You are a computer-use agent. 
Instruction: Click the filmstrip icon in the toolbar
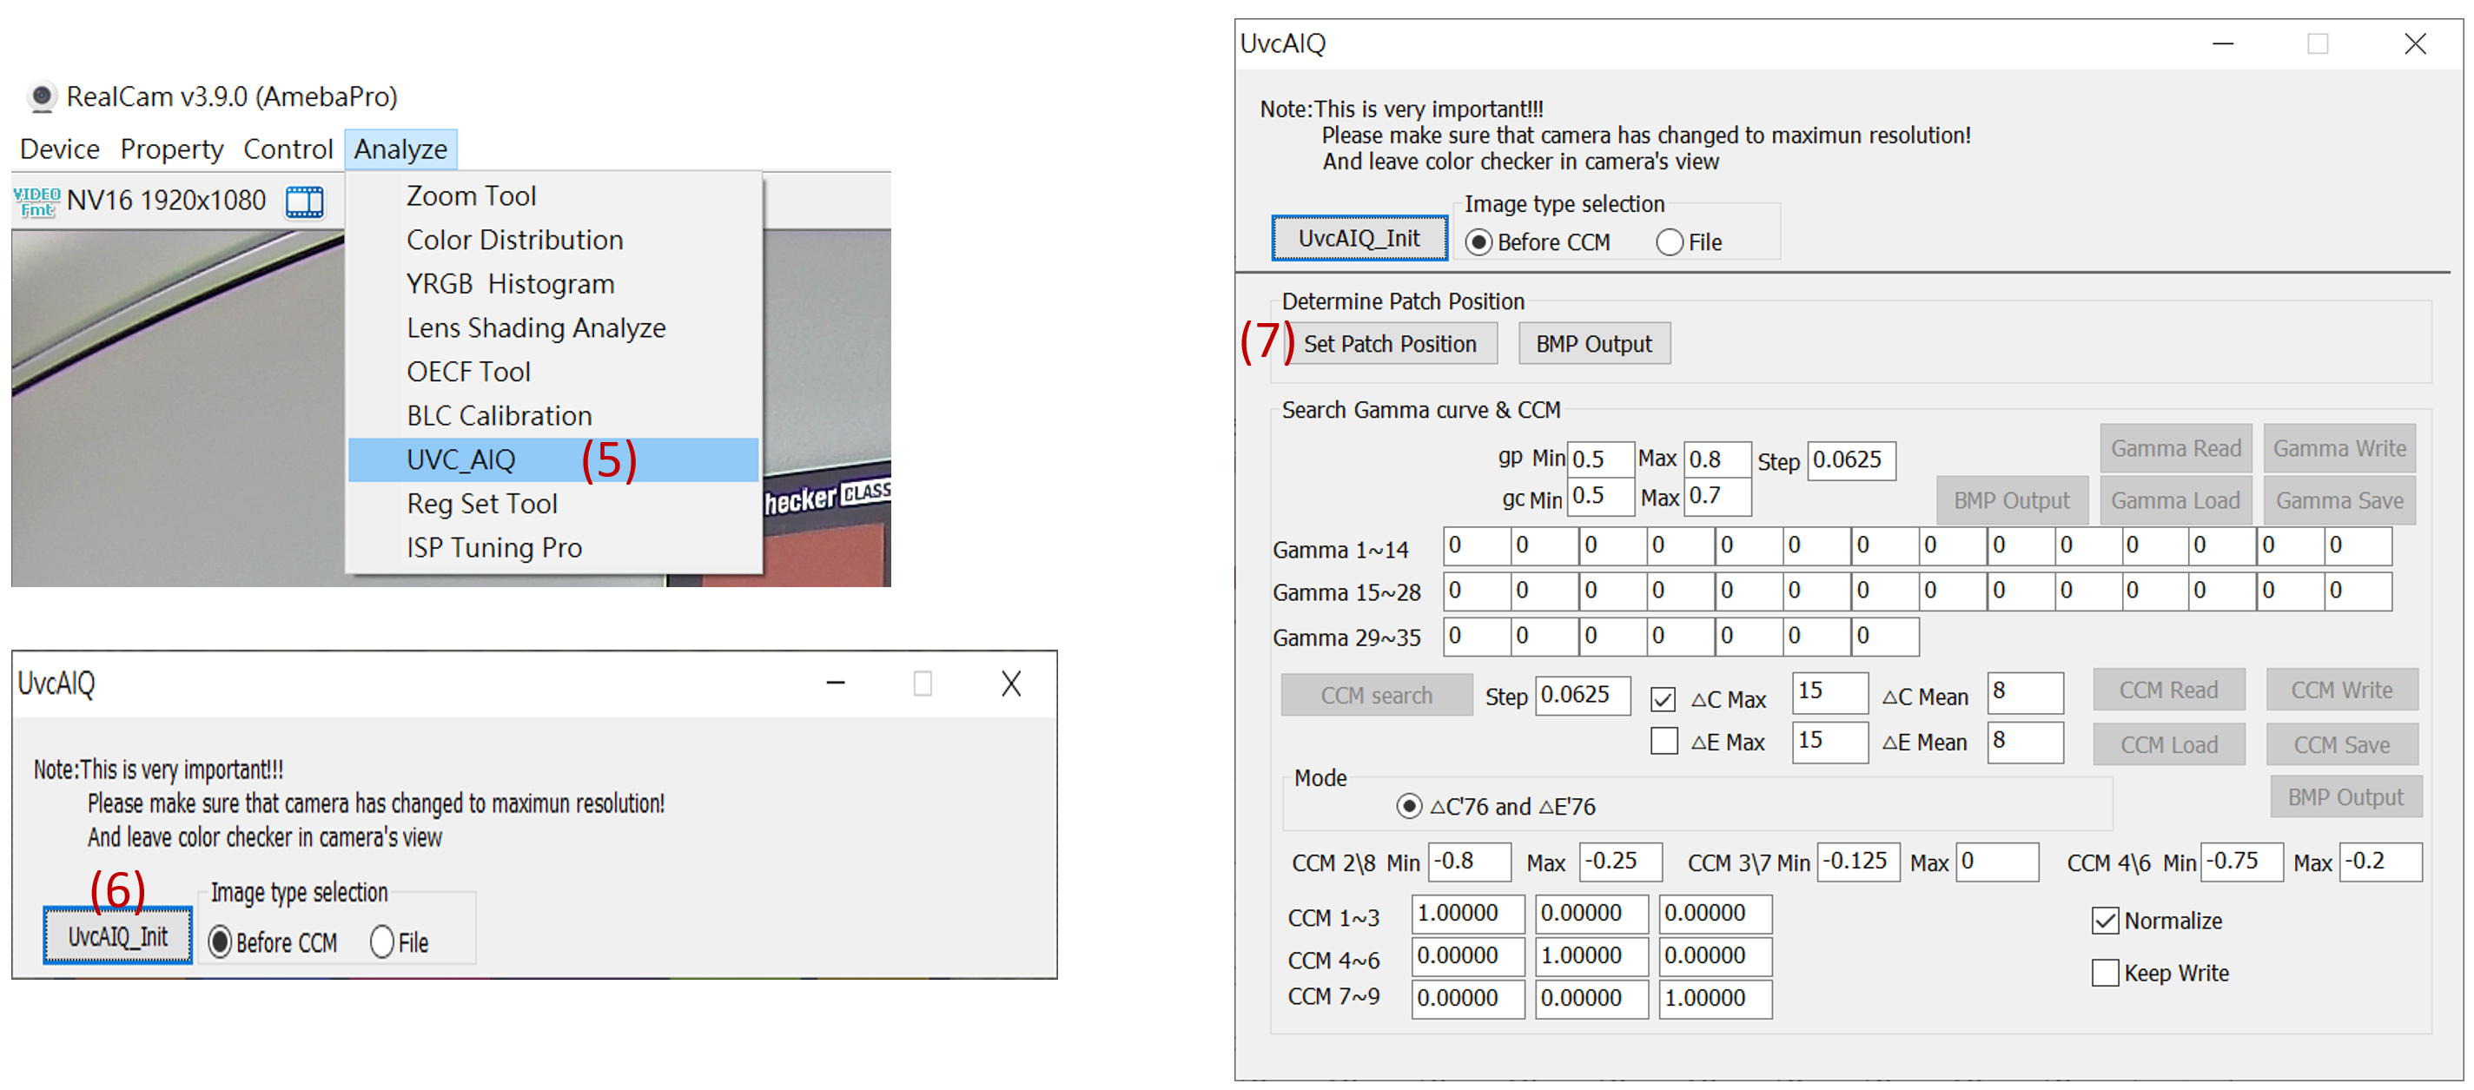304,201
